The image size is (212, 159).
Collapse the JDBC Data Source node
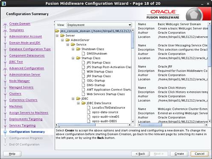tap(78, 103)
